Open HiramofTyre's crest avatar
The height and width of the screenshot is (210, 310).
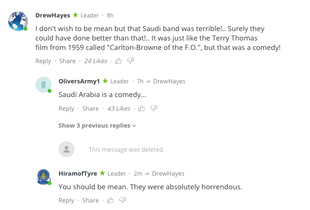coord(44,177)
